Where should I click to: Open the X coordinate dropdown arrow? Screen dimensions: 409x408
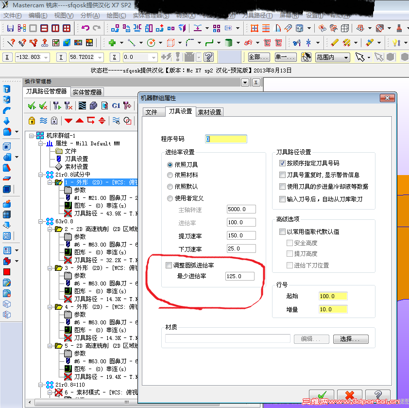[x=46, y=57]
